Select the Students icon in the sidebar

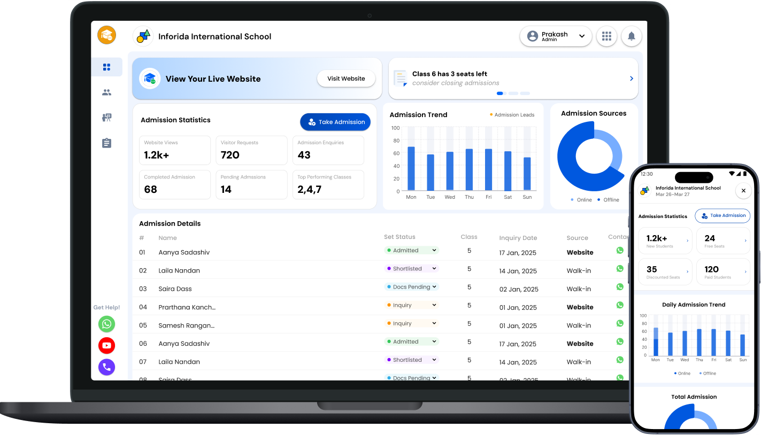click(106, 92)
